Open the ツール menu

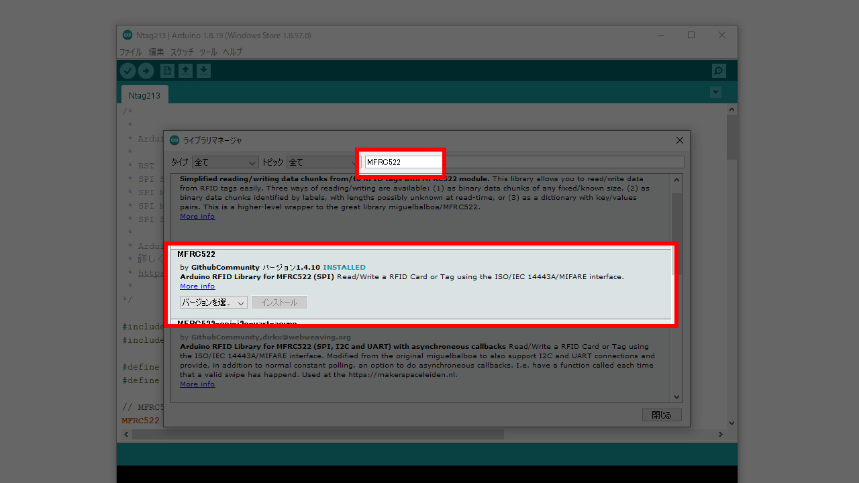click(208, 52)
